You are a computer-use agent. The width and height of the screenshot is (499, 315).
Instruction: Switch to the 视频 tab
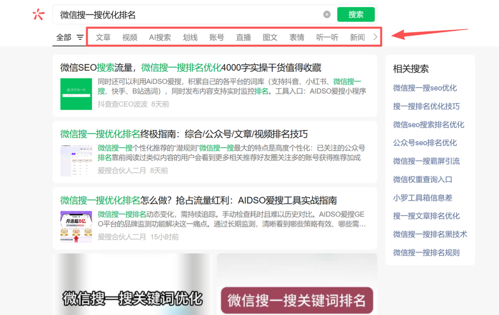130,37
